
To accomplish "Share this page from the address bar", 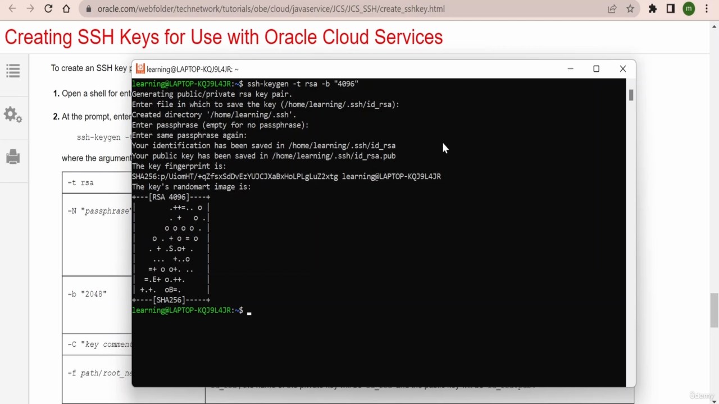I will [612, 9].
